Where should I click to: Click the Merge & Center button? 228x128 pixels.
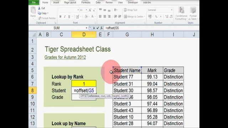(134, 17)
